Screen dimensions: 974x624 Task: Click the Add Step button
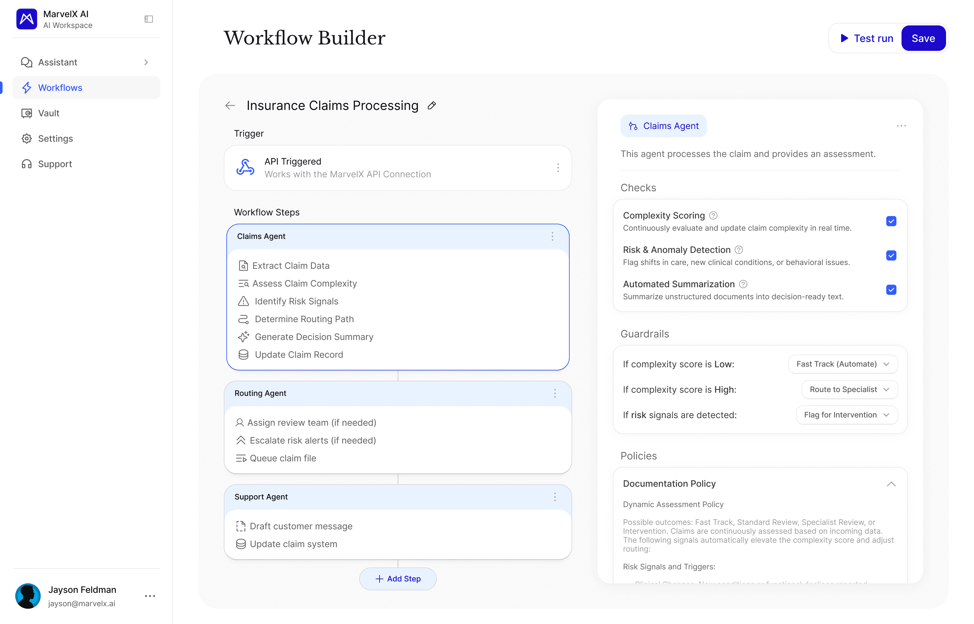[x=398, y=579]
